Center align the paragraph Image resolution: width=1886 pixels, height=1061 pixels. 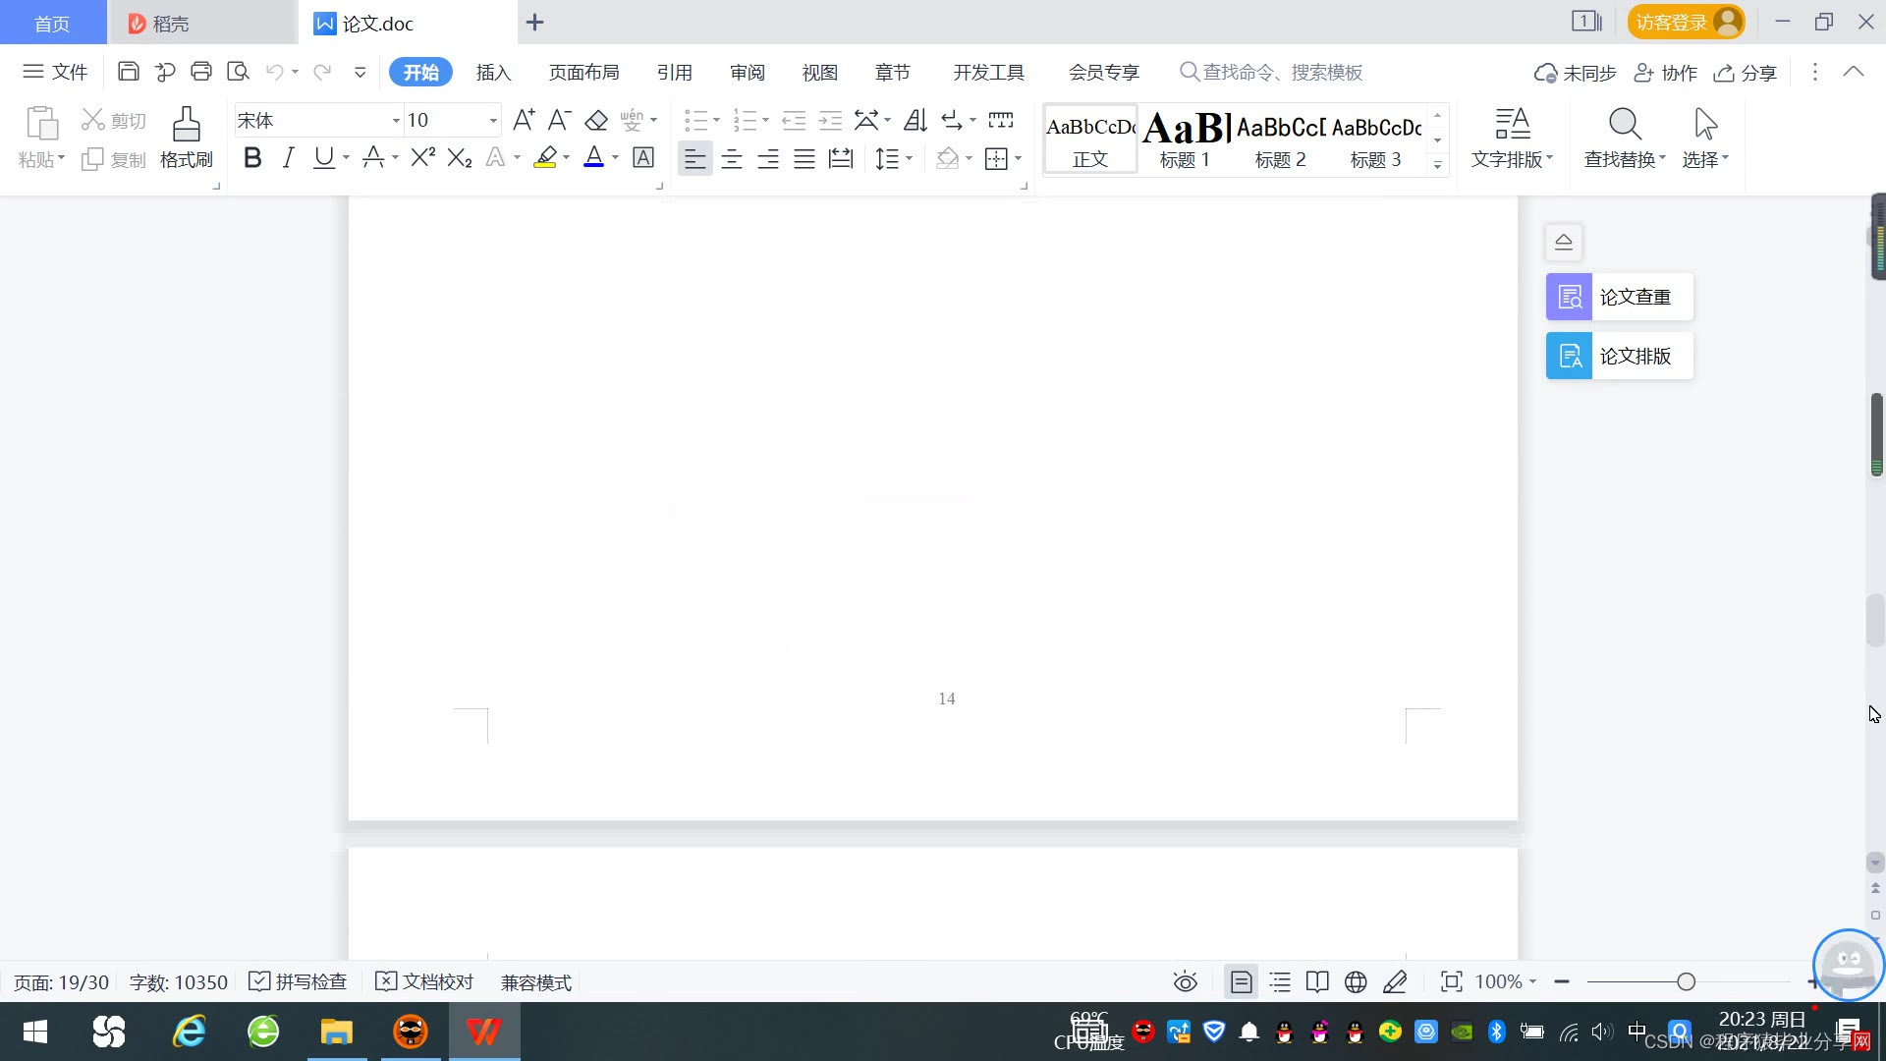click(732, 159)
